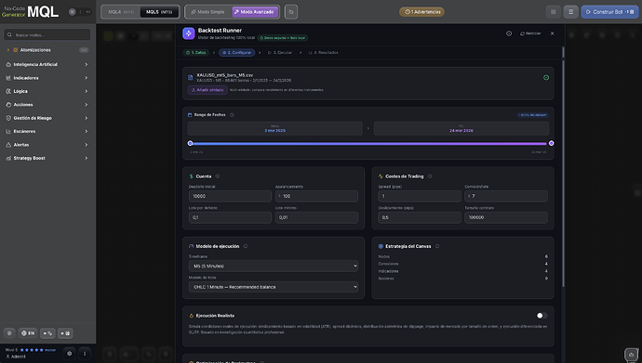The width and height of the screenshot is (642, 363).
Task: Click the info icon next to Estrategia del Canvas
Action: 437,246
